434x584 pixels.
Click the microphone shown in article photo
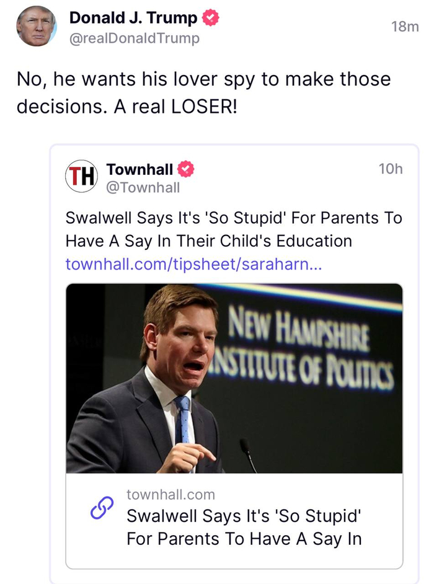point(247,451)
